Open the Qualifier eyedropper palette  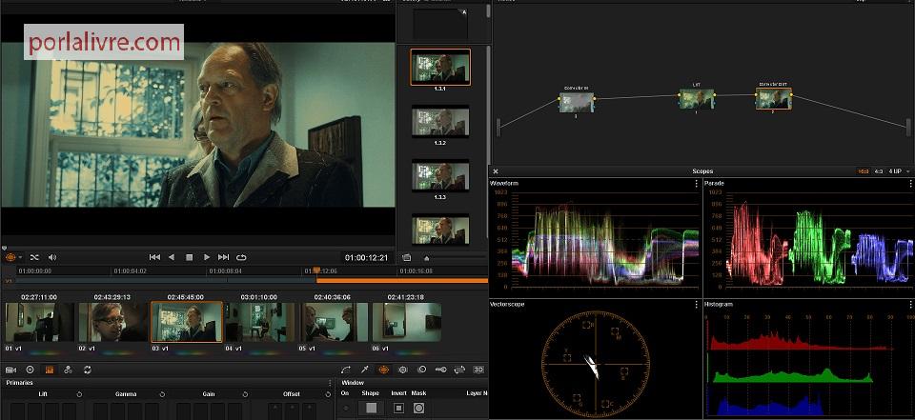tap(365, 370)
